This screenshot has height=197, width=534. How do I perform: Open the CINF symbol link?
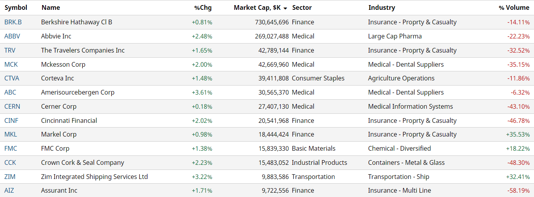pyautogui.click(x=11, y=121)
